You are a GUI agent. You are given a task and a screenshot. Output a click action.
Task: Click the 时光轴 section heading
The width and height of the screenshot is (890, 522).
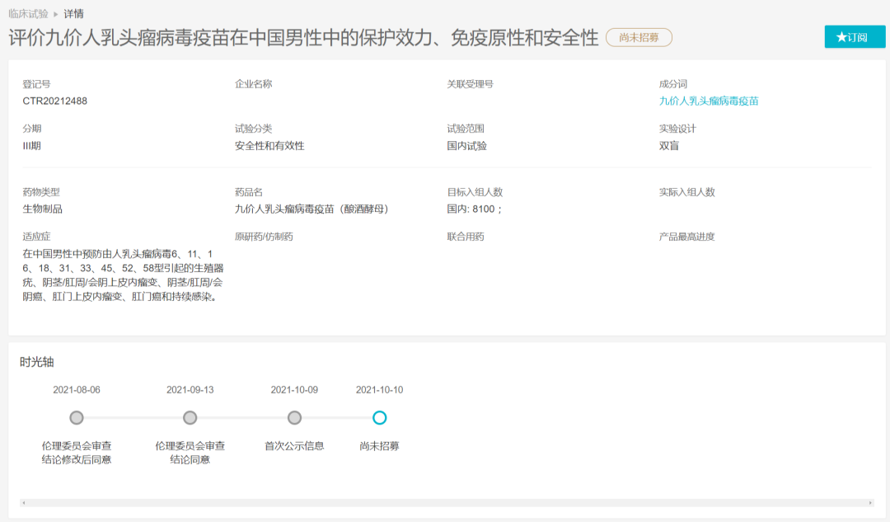tap(37, 362)
